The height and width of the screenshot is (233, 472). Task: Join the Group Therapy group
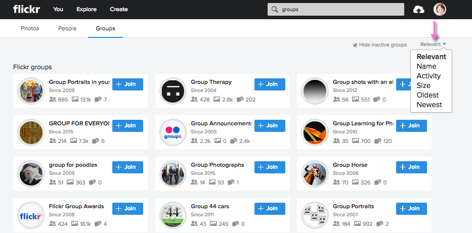point(270,84)
